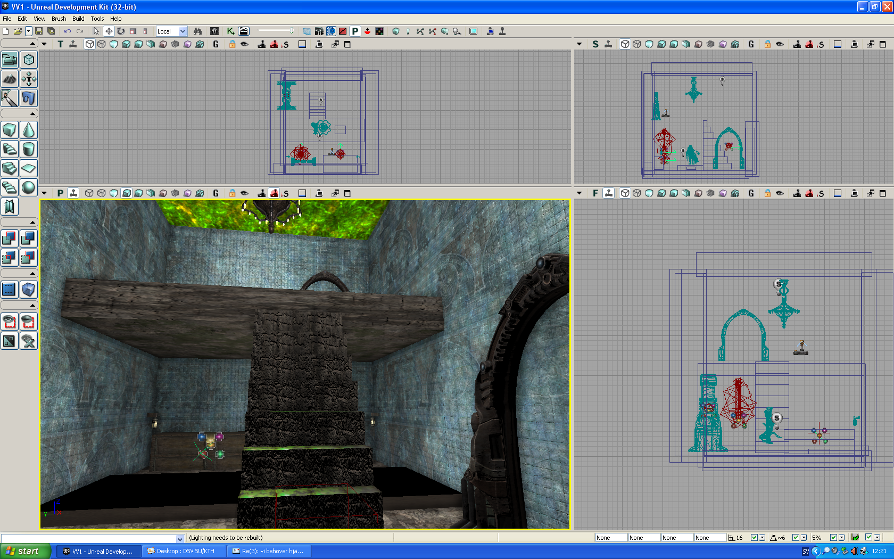This screenshot has height=559, width=894.
Task: Activate Geometry Mode tool
Action: click(29, 60)
